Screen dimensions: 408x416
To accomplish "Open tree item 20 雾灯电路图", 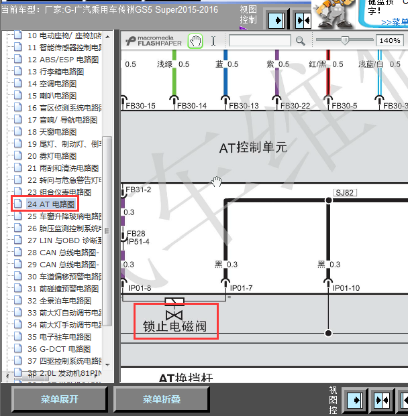I will [52, 156].
